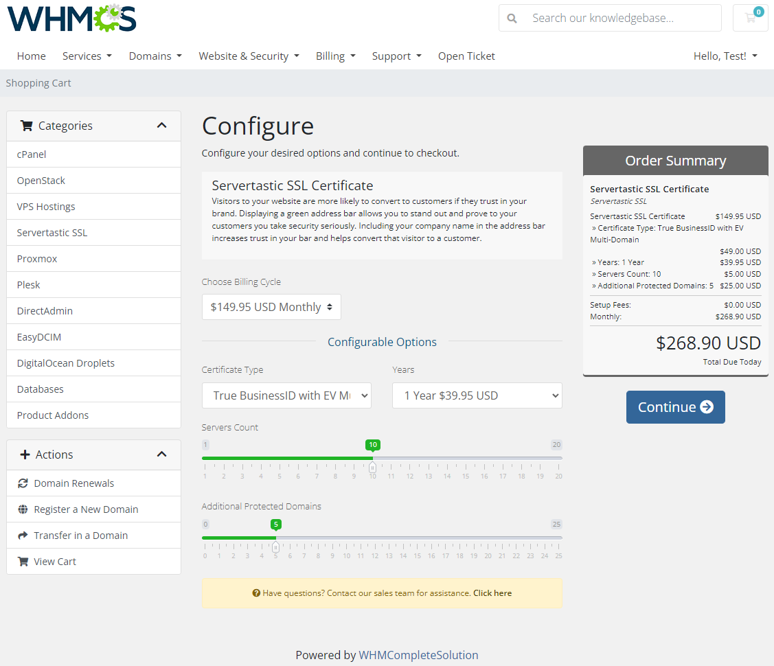Click the Transfer in a Domain arrow icon
The width and height of the screenshot is (774, 666).
click(23, 536)
